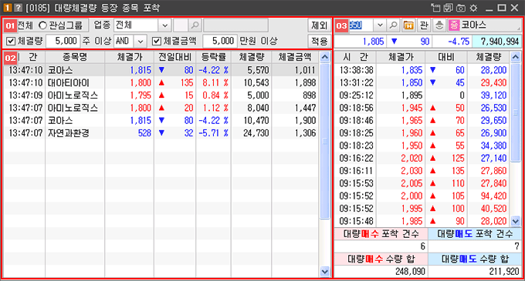The height and width of the screenshot is (281, 525).
Task: Click the 대비 column header in right table
Action: [x=446, y=57]
